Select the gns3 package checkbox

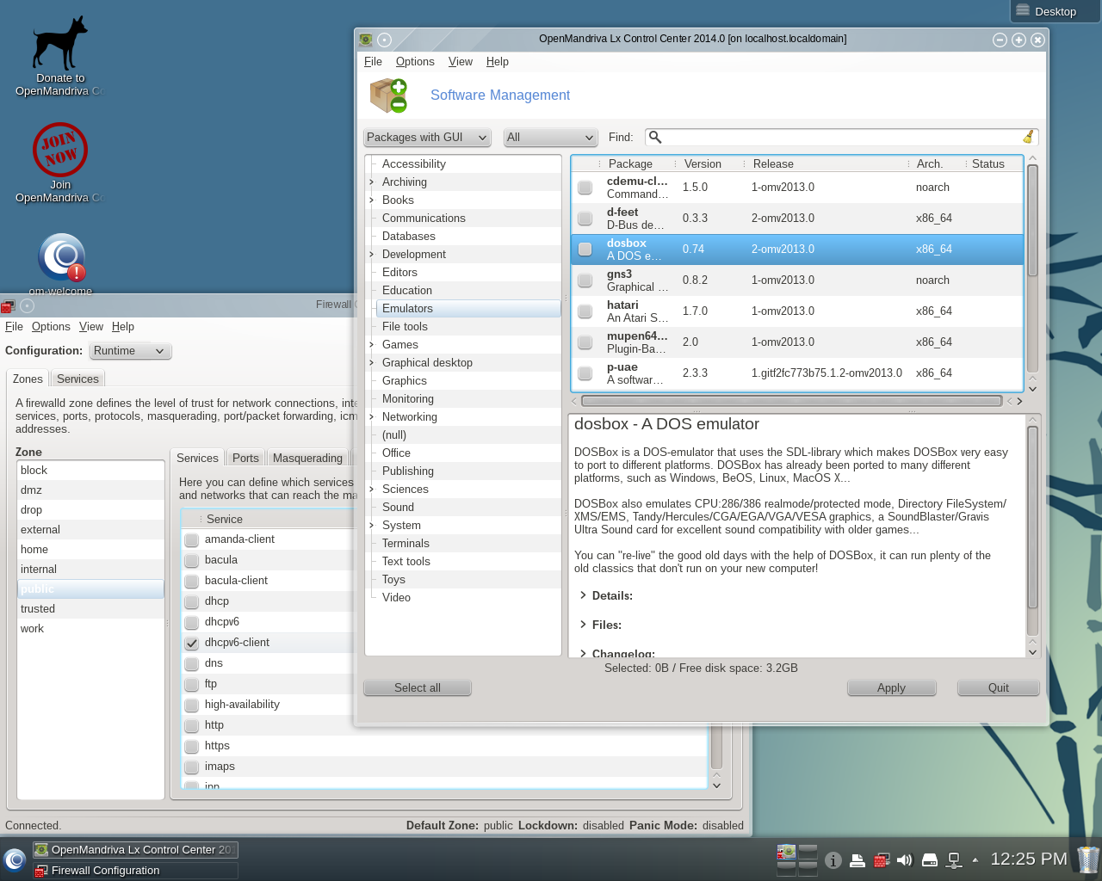pos(585,280)
